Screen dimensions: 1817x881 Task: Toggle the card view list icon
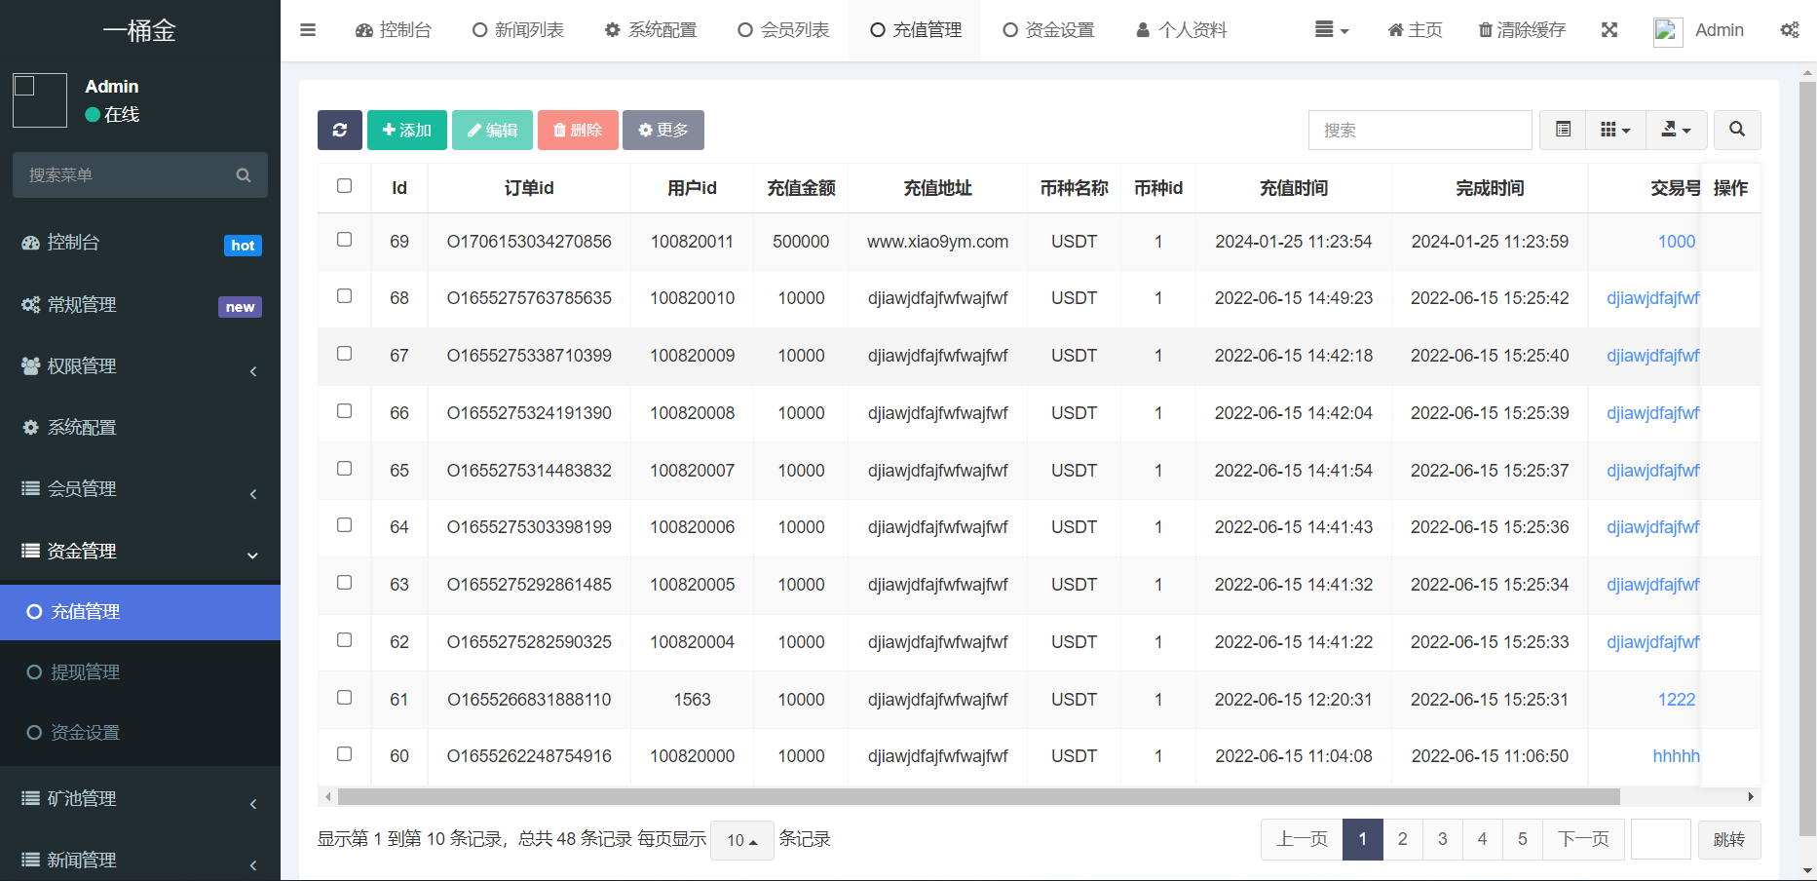(x=1563, y=130)
